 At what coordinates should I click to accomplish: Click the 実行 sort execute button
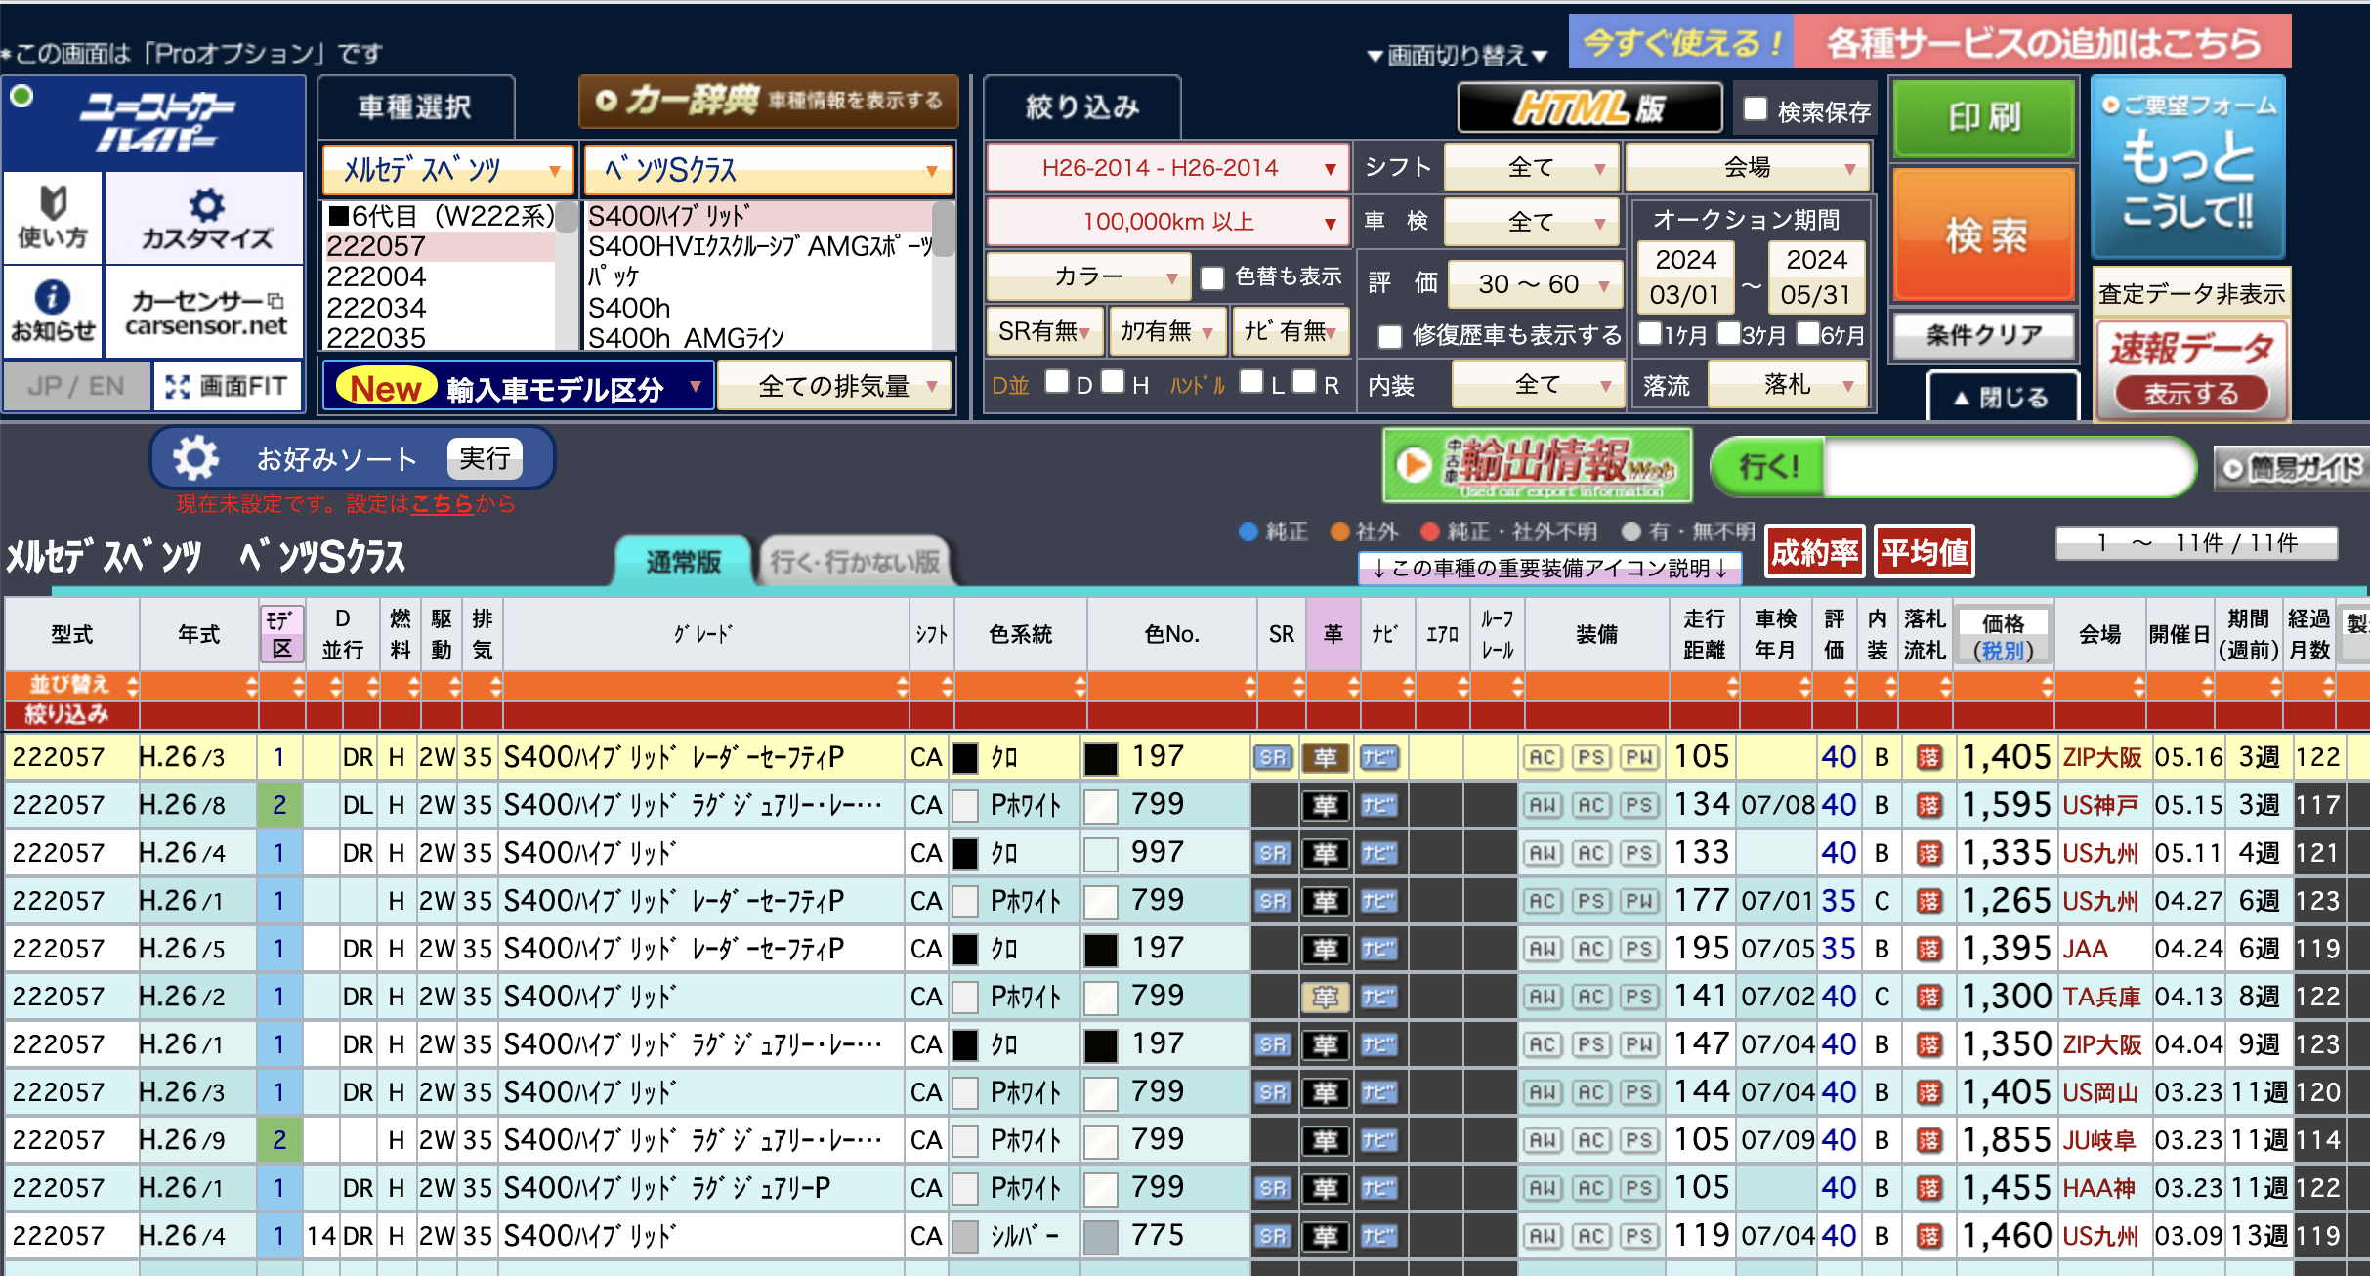(x=485, y=458)
